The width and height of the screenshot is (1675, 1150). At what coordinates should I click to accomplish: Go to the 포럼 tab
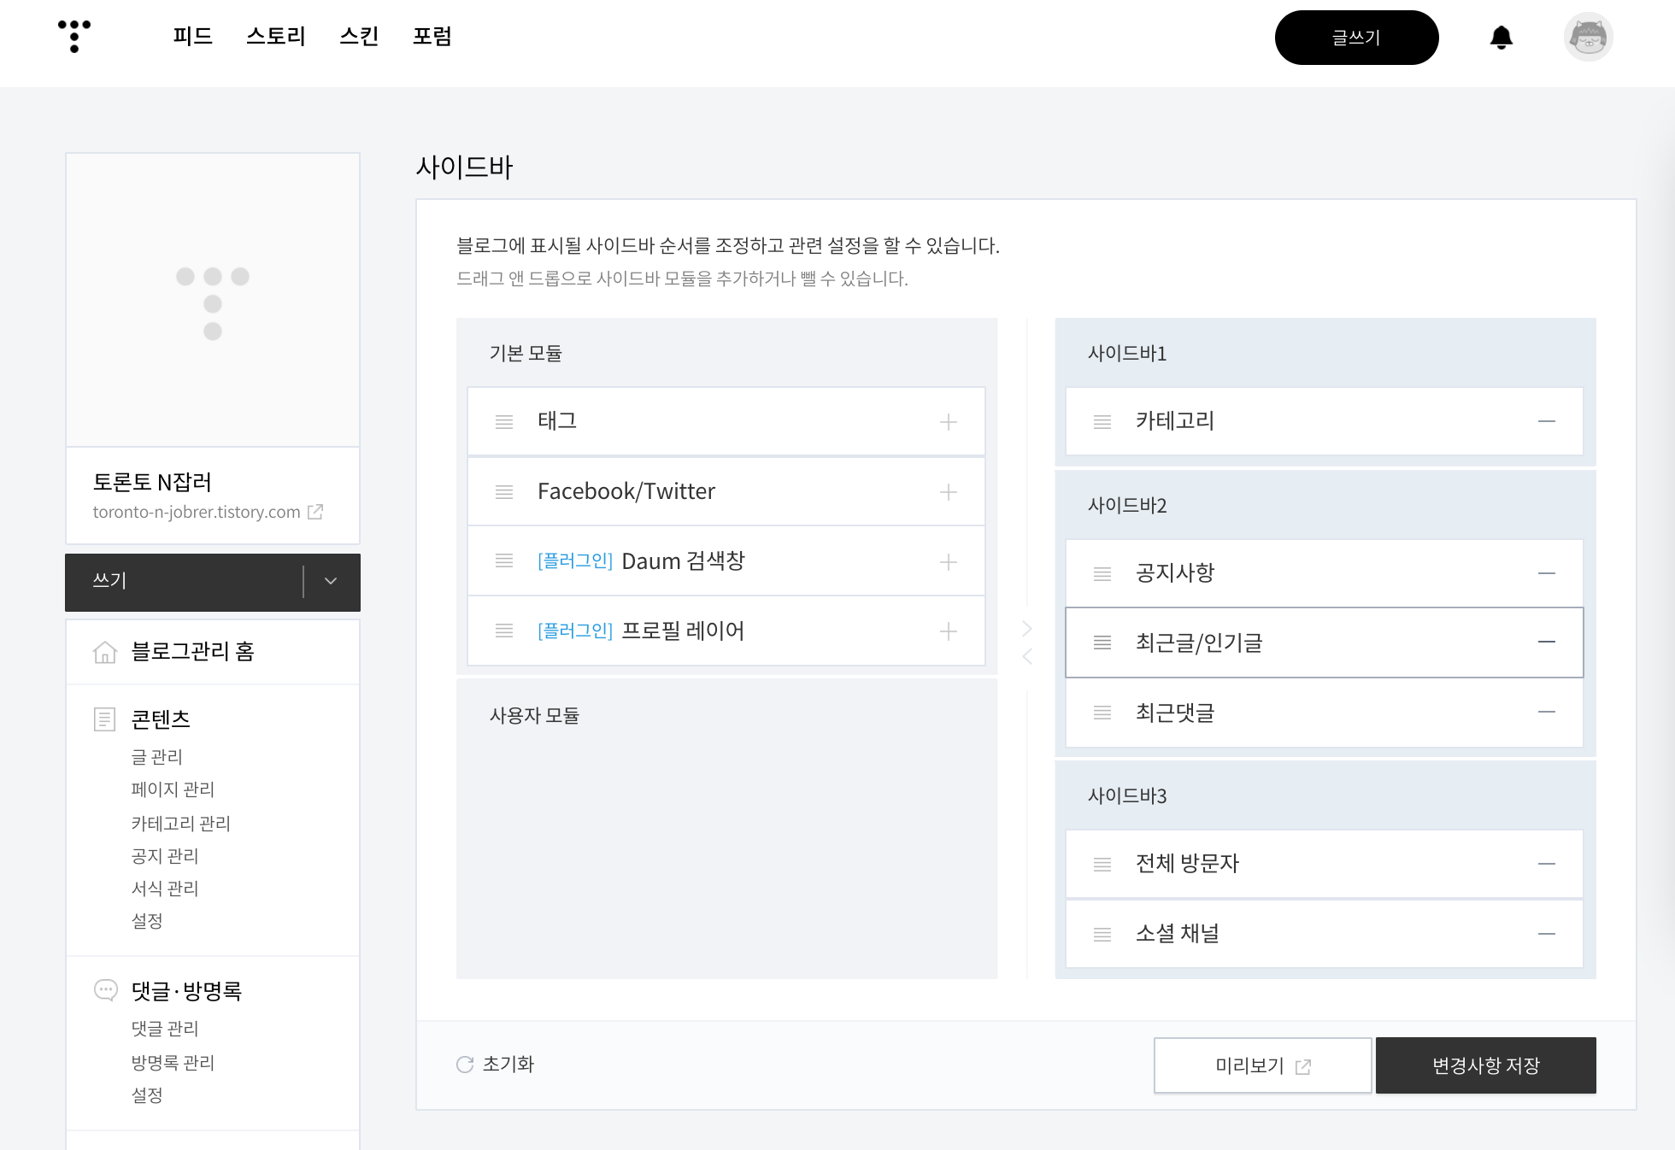tap(432, 37)
